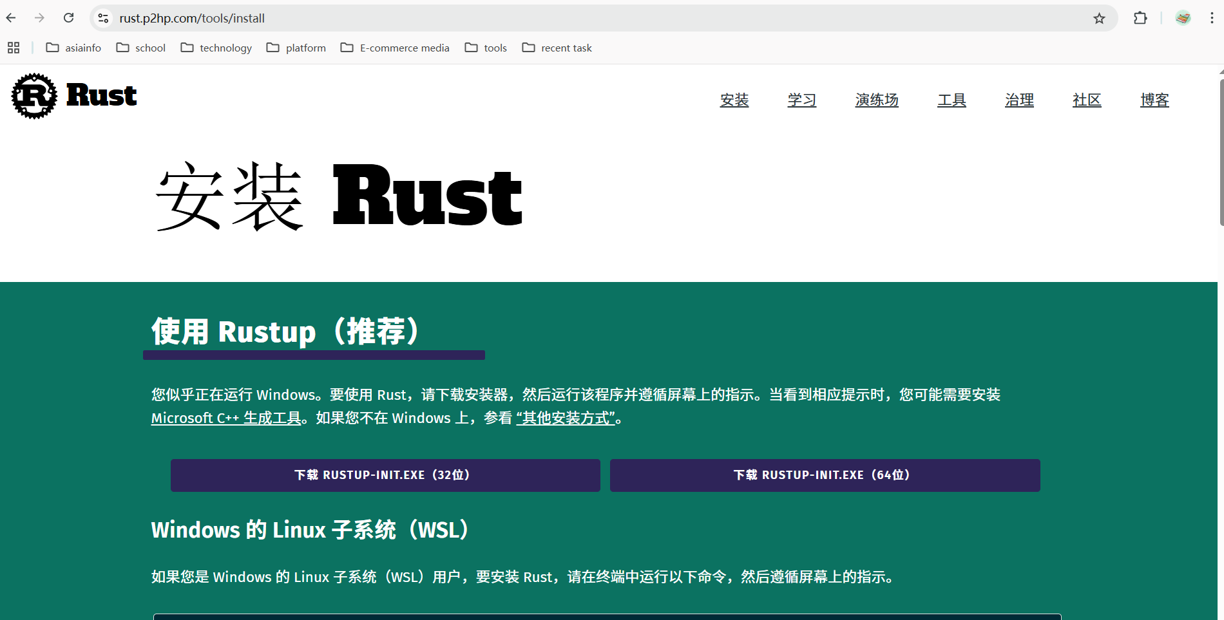Open the user profile avatar
This screenshot has height=620, width=1224.
coord(1183,18)
